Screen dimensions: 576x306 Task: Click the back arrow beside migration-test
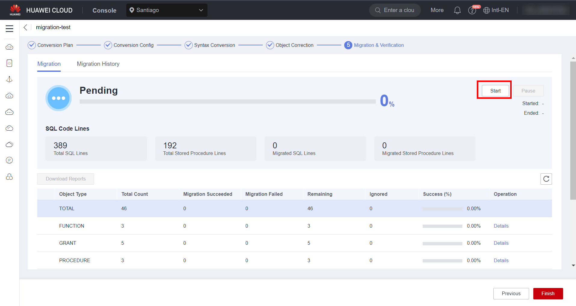(x=26, y=27)
